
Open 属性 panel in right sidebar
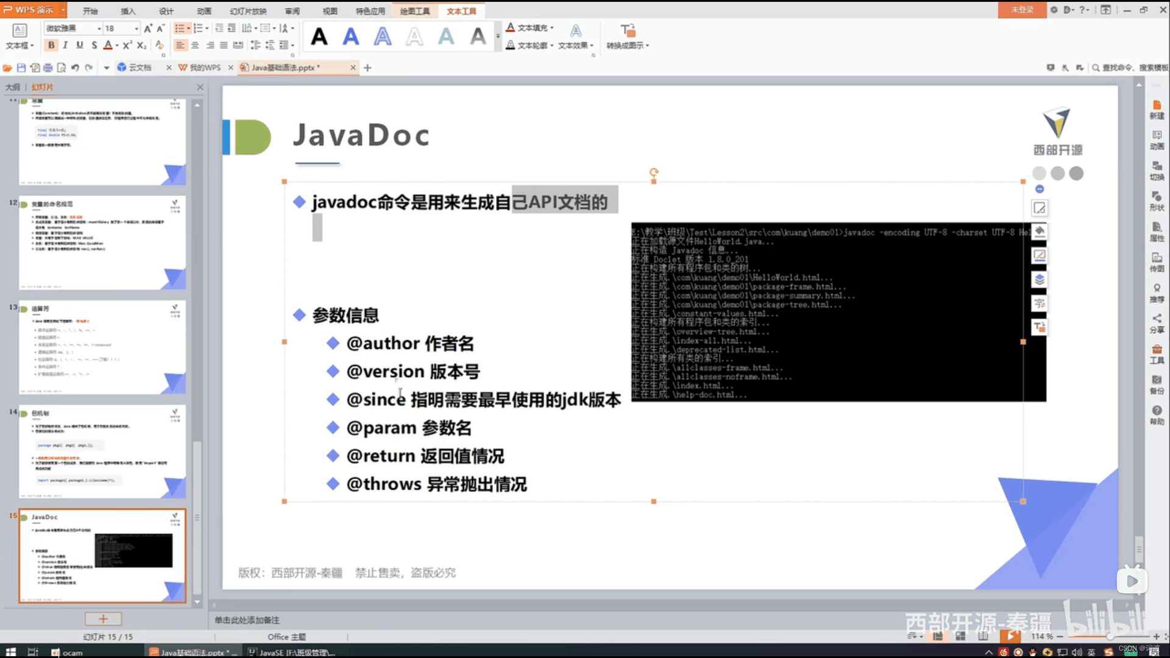coord(1157,232)
